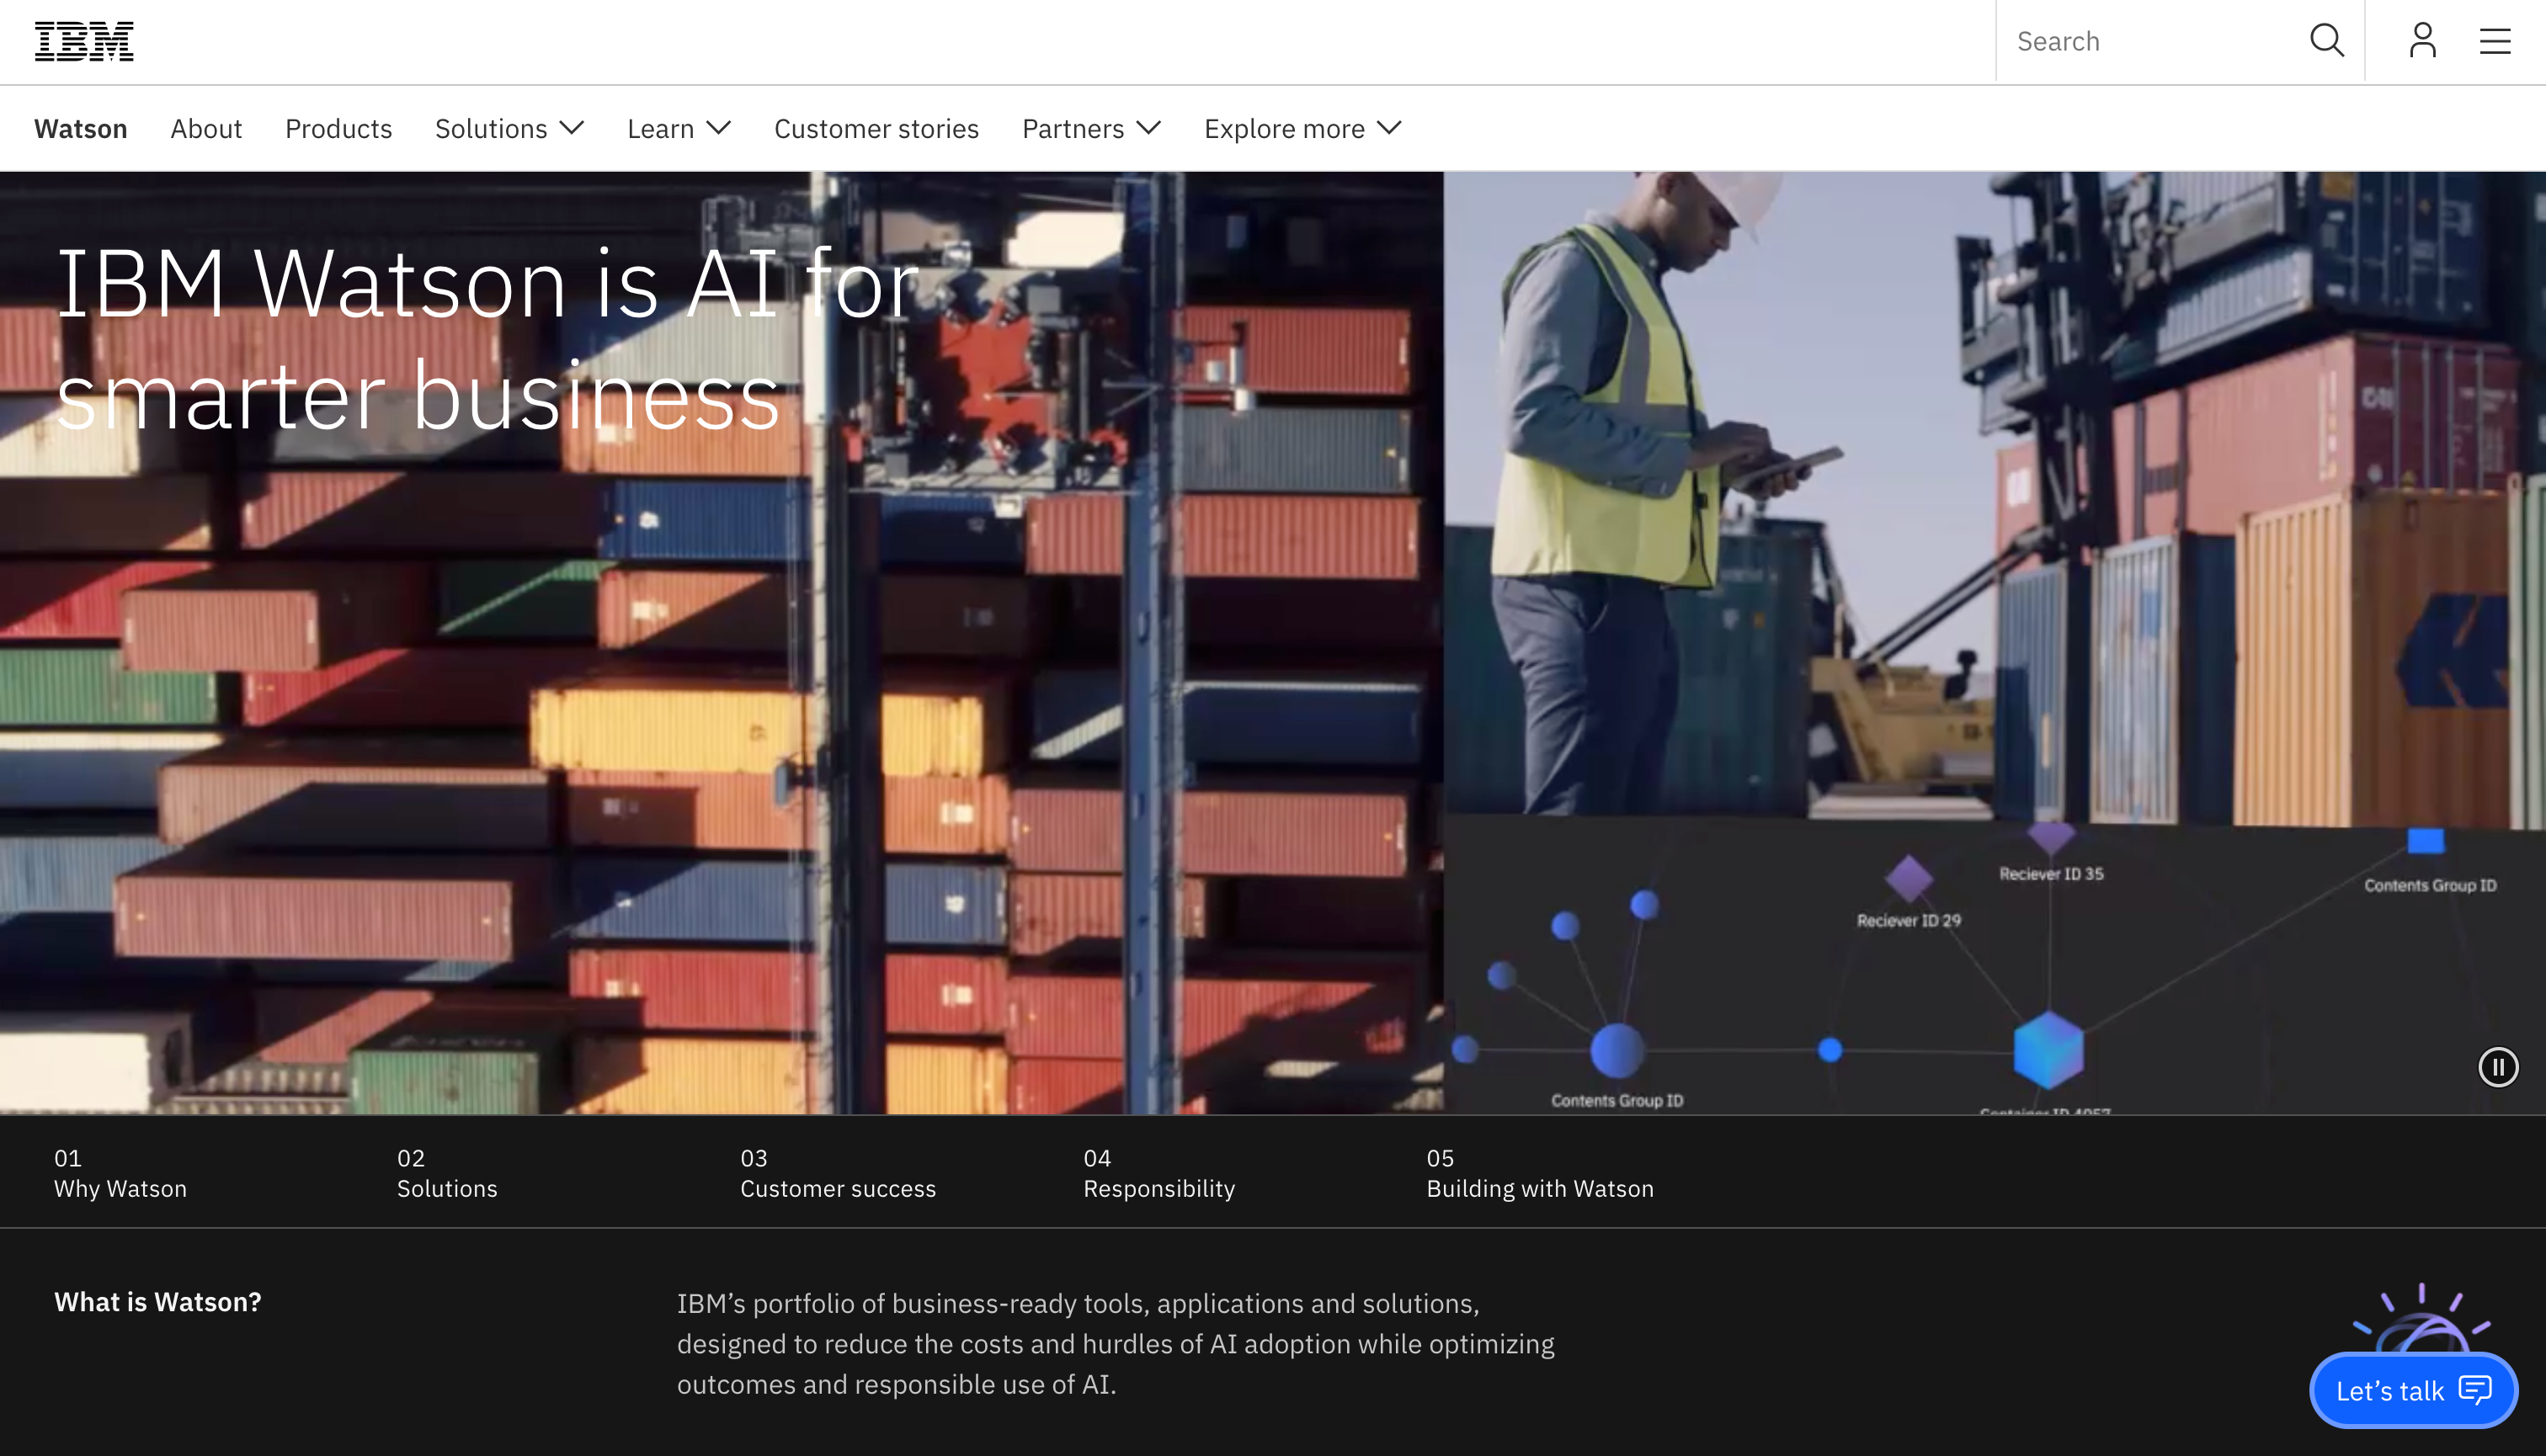The image size is (2546, 1456).
Task: Expand the Solutions dropdown
Action: pos(509,128)
